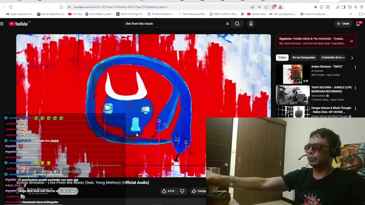
Task: View site information icon beside the URL
Action: click(x=69, y=7)
